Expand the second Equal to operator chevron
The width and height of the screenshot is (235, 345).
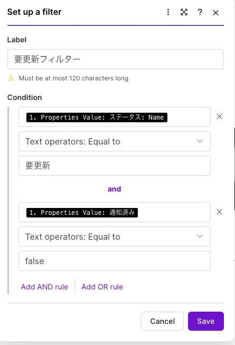(200, 237)
